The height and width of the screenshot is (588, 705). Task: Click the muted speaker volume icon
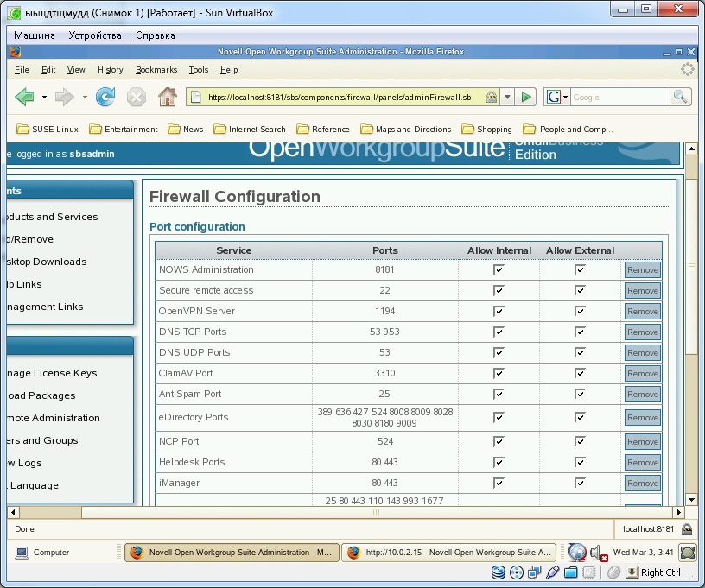click(x=599, y=553)
